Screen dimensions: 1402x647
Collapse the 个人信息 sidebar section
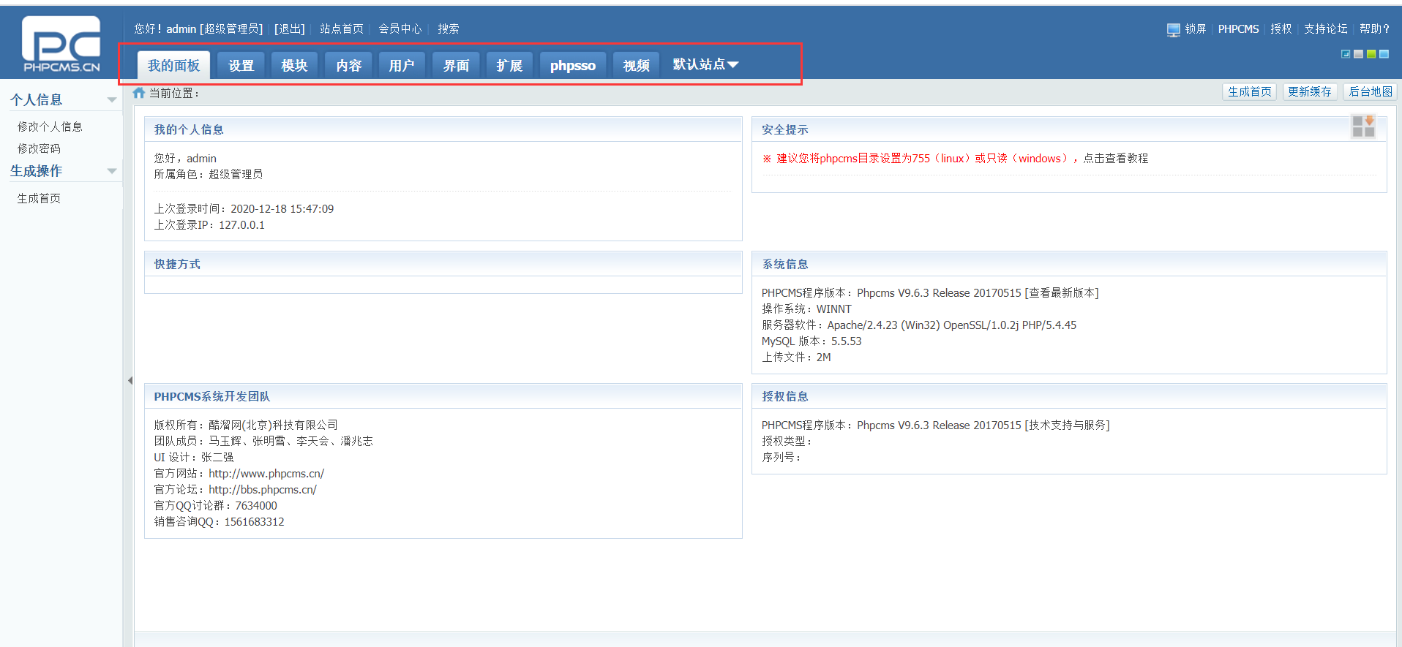(112, 100)
